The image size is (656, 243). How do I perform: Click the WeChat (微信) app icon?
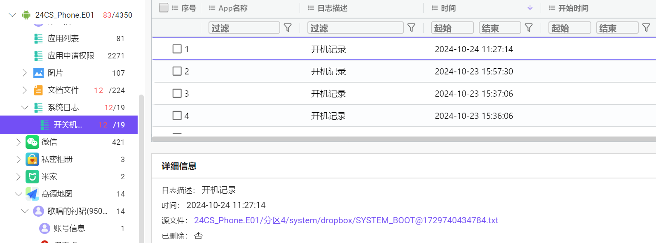pos(32,142)
